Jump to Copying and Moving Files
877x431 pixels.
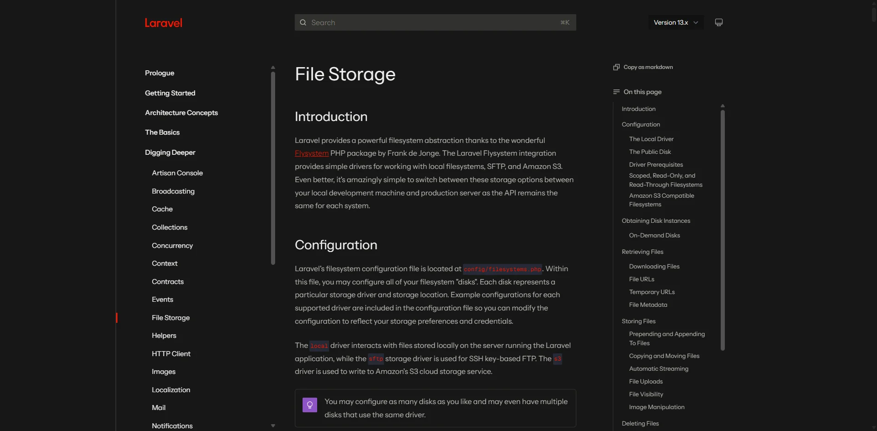coord(664,356)
